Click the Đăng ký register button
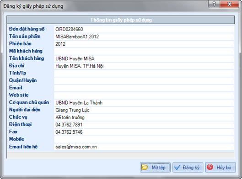242x179 pixels. pyautogui.click(x=188, y=167)
